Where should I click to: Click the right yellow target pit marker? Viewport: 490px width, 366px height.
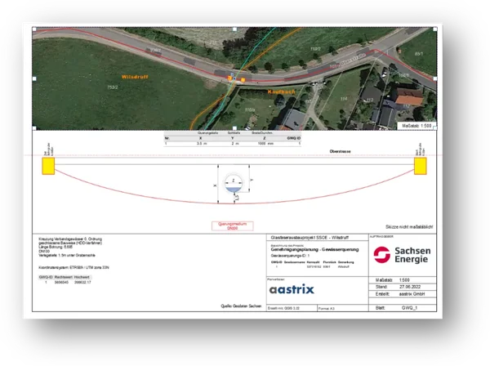421,166
